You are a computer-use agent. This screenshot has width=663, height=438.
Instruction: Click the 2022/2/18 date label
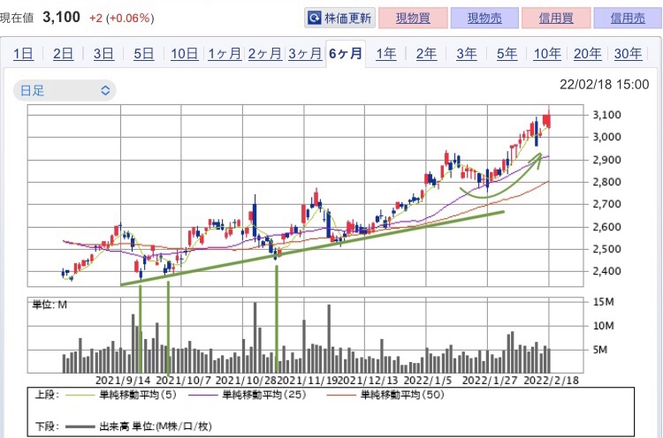552,380
